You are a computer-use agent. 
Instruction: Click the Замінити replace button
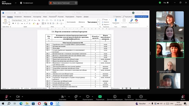coord(106,22)
